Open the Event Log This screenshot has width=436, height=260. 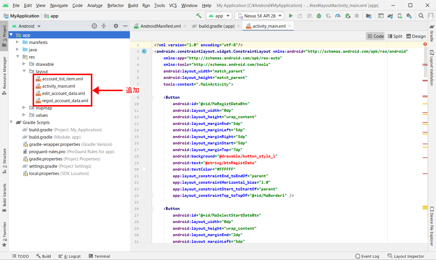(x=367, y=256)
